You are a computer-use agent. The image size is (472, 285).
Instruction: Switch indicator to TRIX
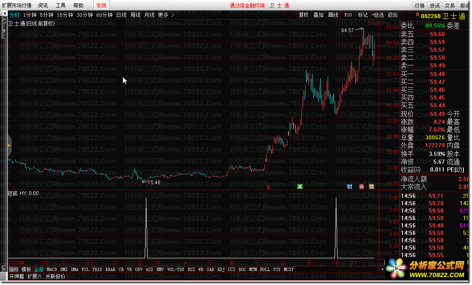pyautogui.click(x=97, y=269)
